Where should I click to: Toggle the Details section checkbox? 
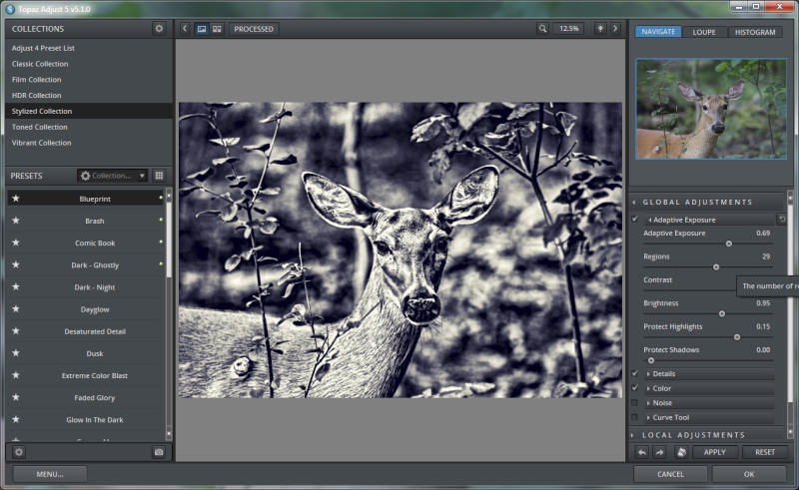(635, 373)
